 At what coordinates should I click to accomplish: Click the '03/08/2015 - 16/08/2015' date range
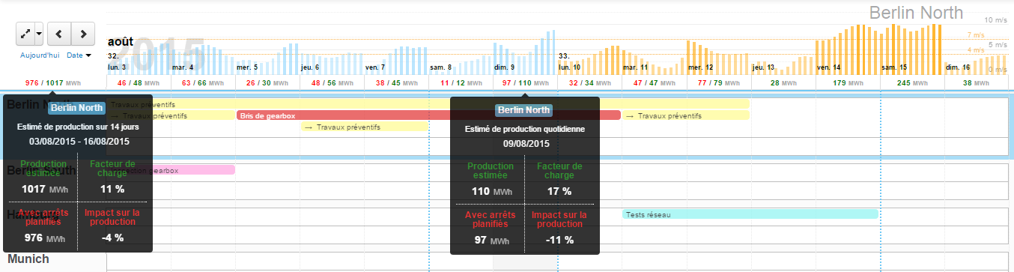coord(79,141)
